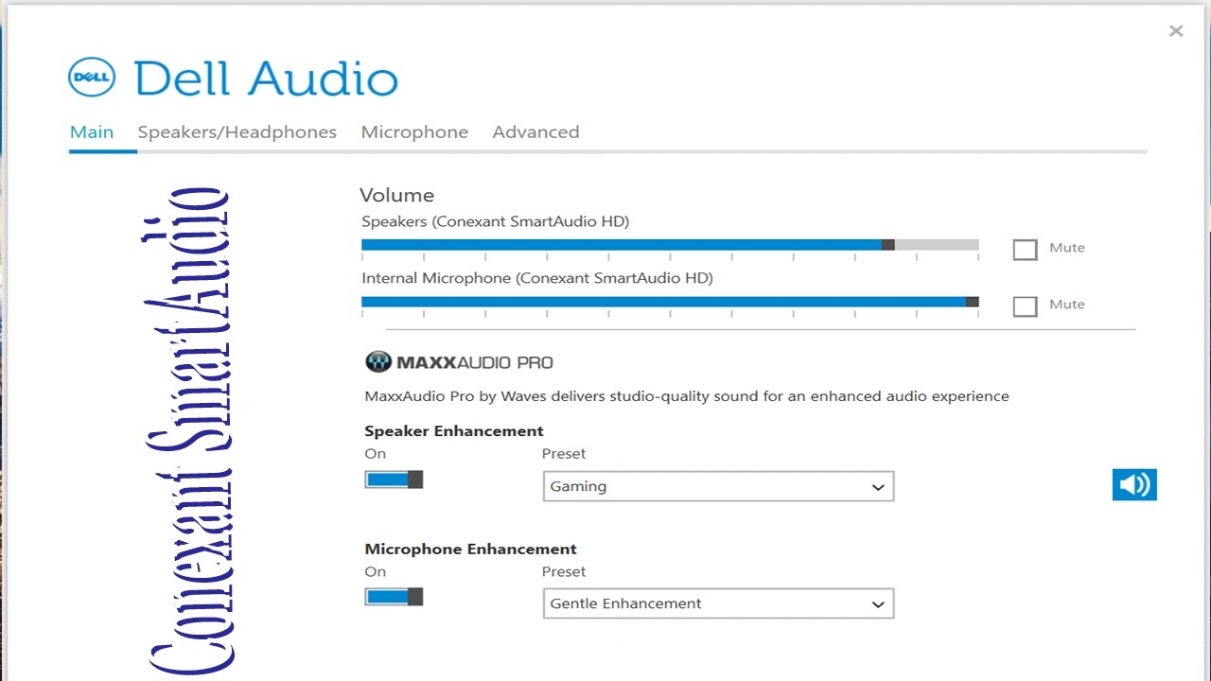The height and width of the screenshot is (681, 1211).
Task: Click the MaxxAudio Pro description text
Action: 687,396
